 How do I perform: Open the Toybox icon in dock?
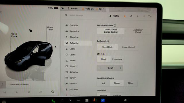coord(95,100)
